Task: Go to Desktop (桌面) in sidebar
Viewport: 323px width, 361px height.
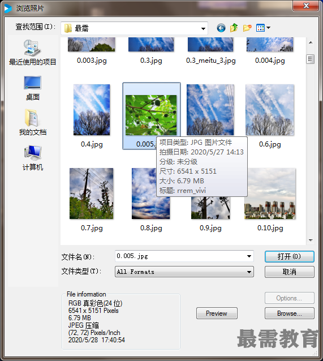Action: [32, 88]
